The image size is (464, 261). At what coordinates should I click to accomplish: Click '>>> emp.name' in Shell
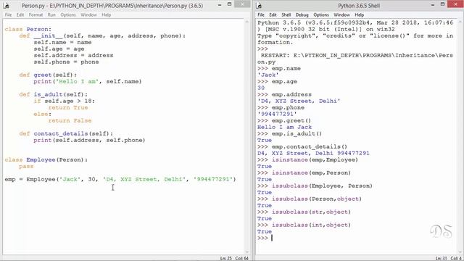[279, 68]
